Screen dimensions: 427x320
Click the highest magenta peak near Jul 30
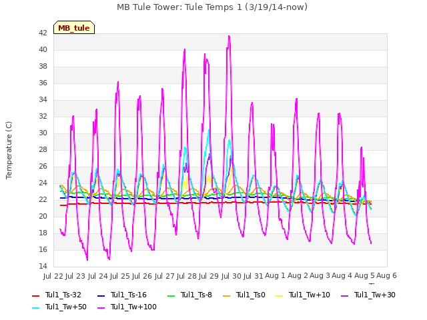click(x=229, y=36)
